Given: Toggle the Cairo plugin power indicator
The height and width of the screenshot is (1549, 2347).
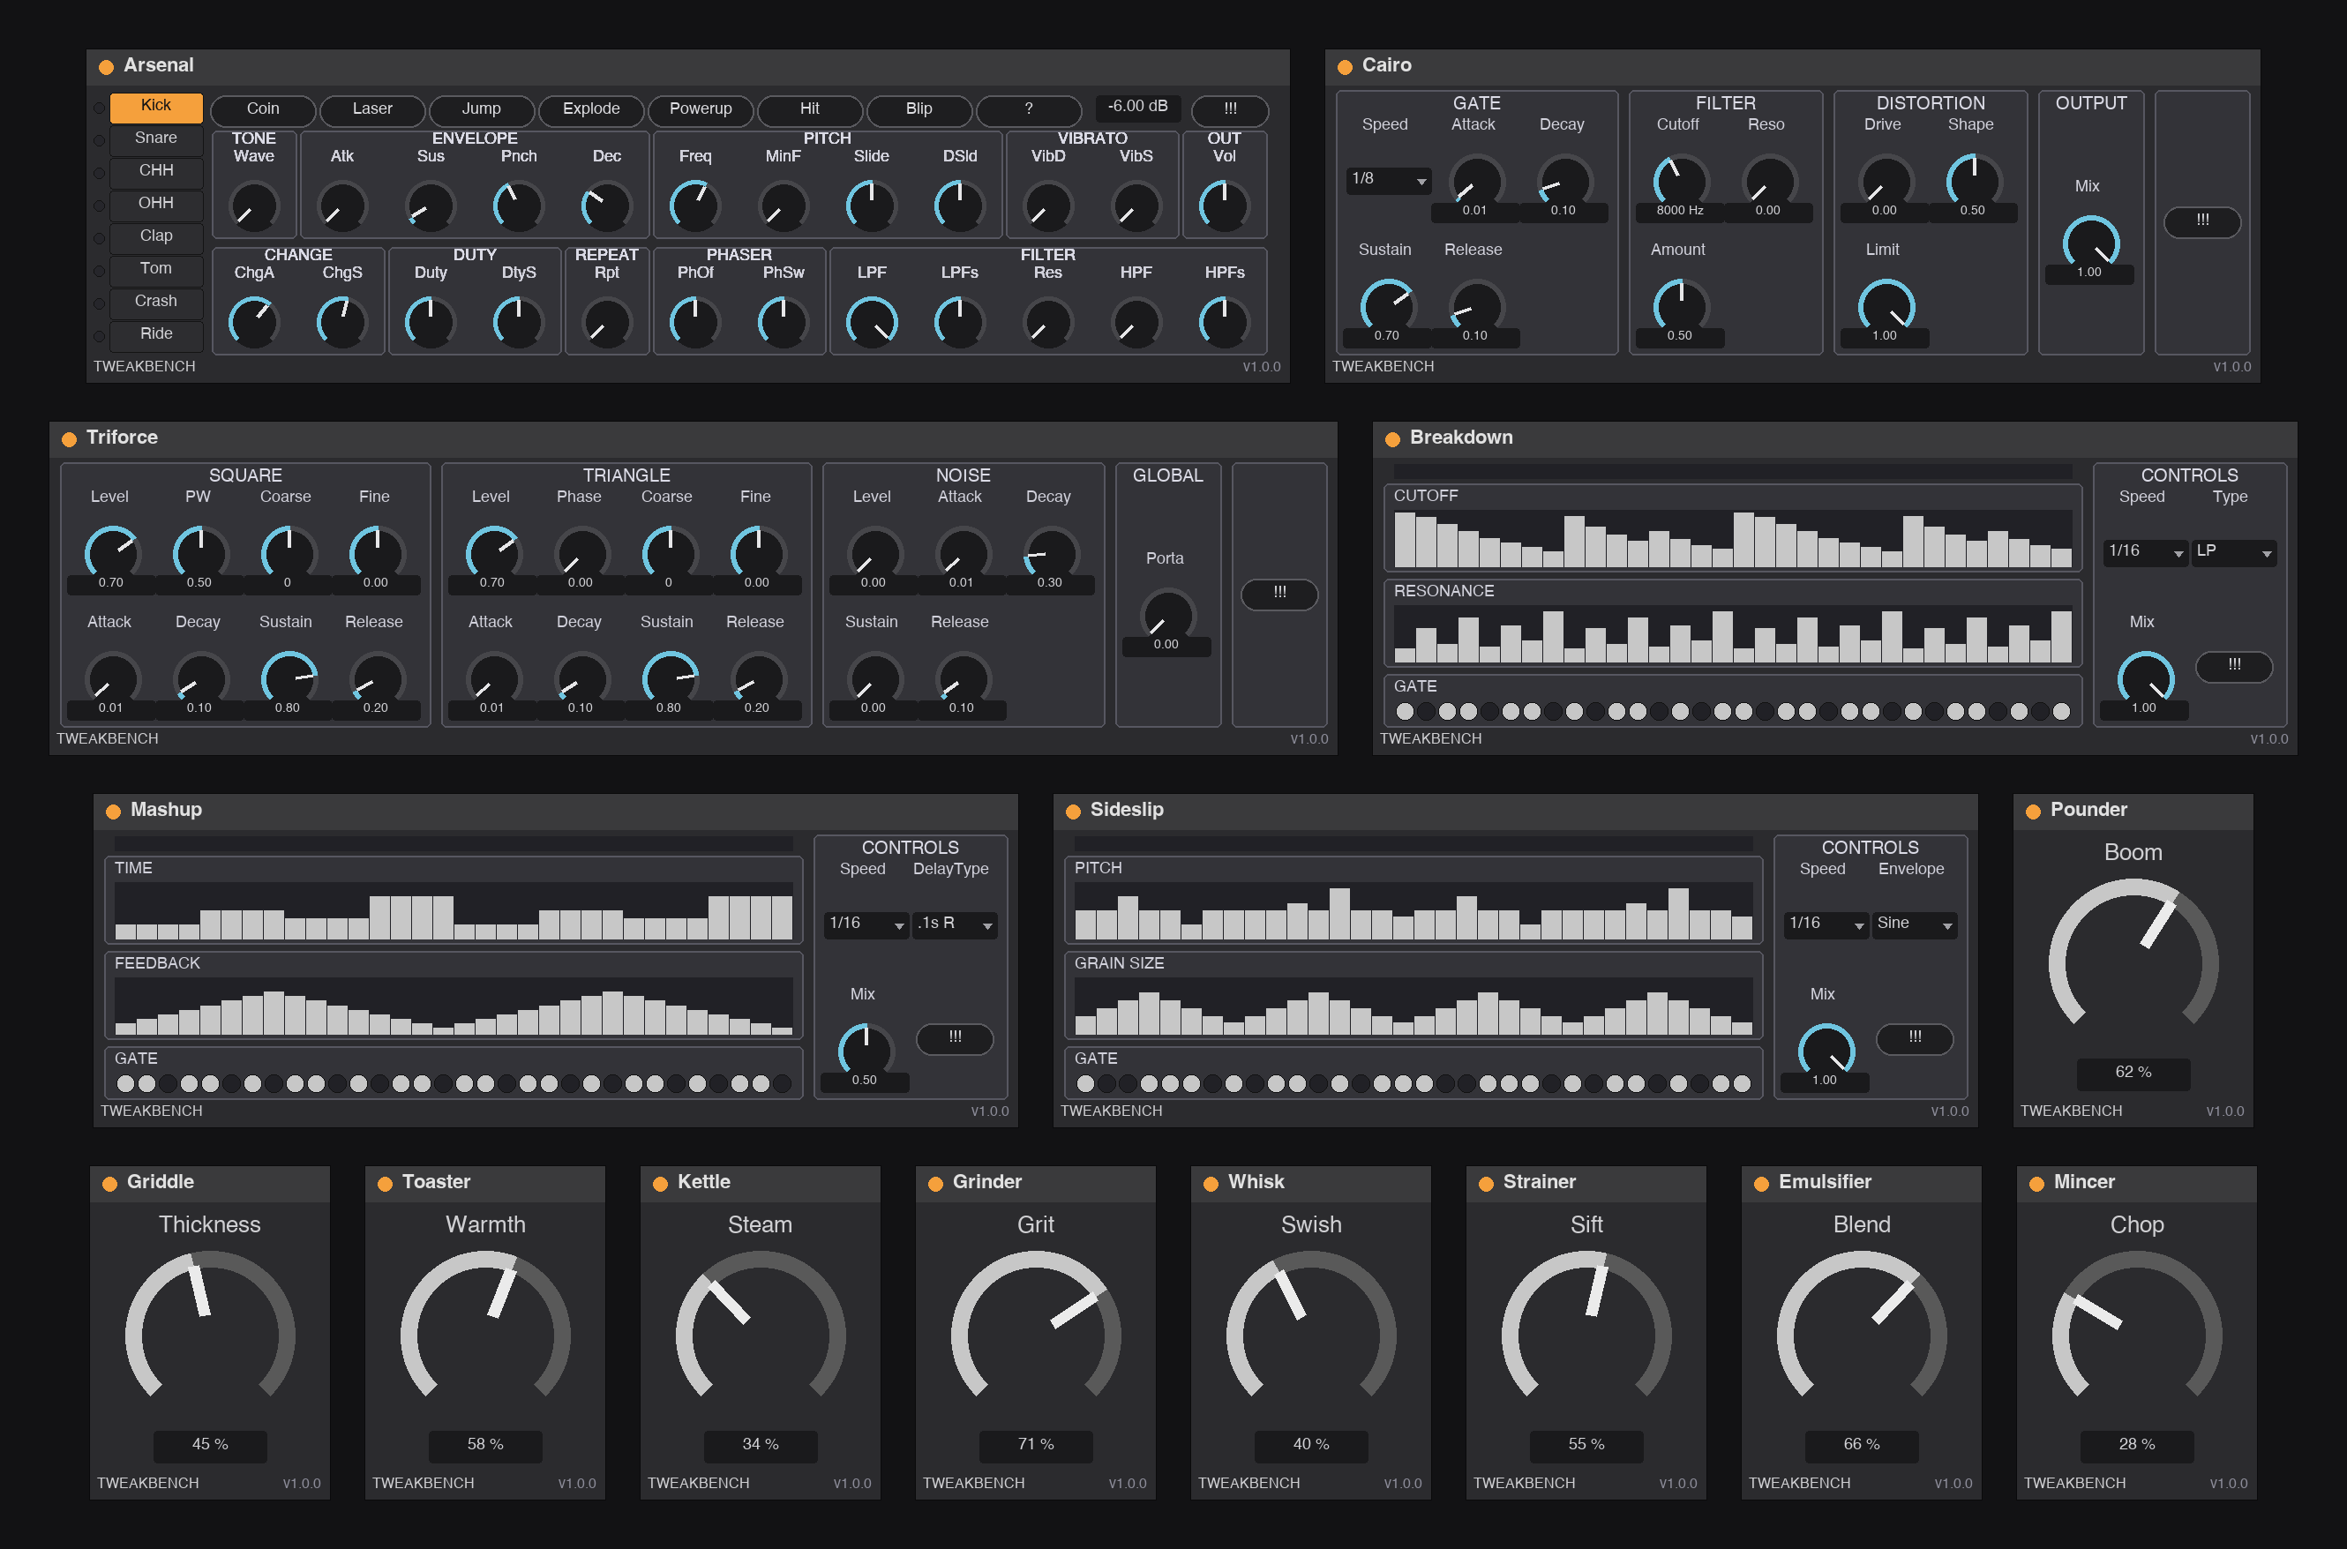Looking at the screenshot, I should coord(1344,67).
